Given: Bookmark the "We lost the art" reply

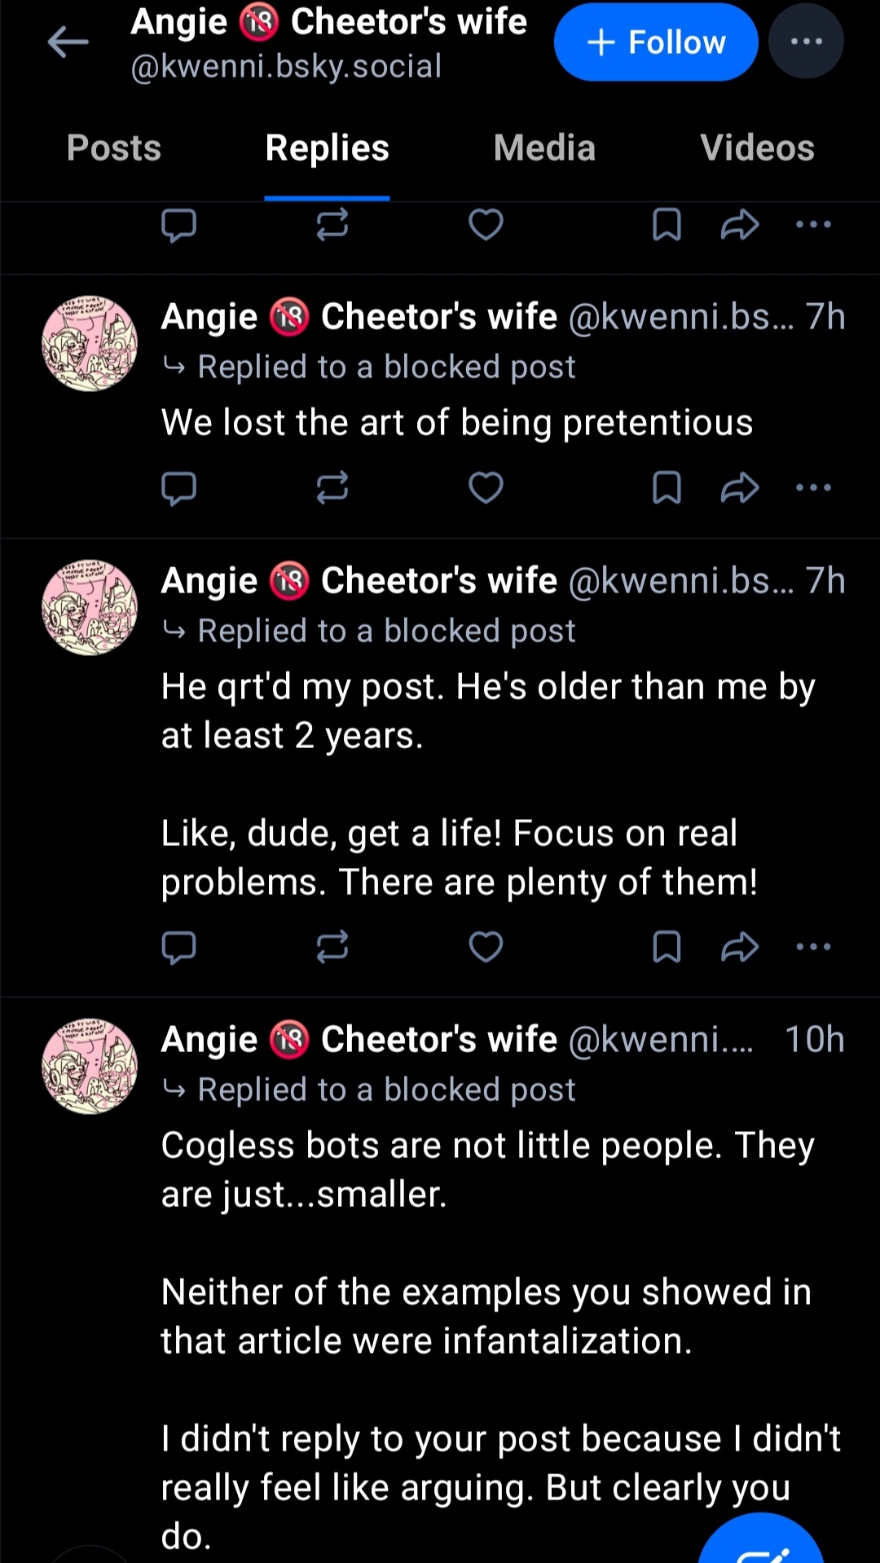Looking at the screenshot, I should pyautogui.click(x=667, y=488).
